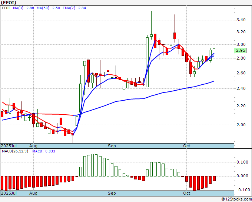The width and height of the screenshot is (252, 202).
Task: Click the MA(3) value 2.88
Action: click(30, 8)
